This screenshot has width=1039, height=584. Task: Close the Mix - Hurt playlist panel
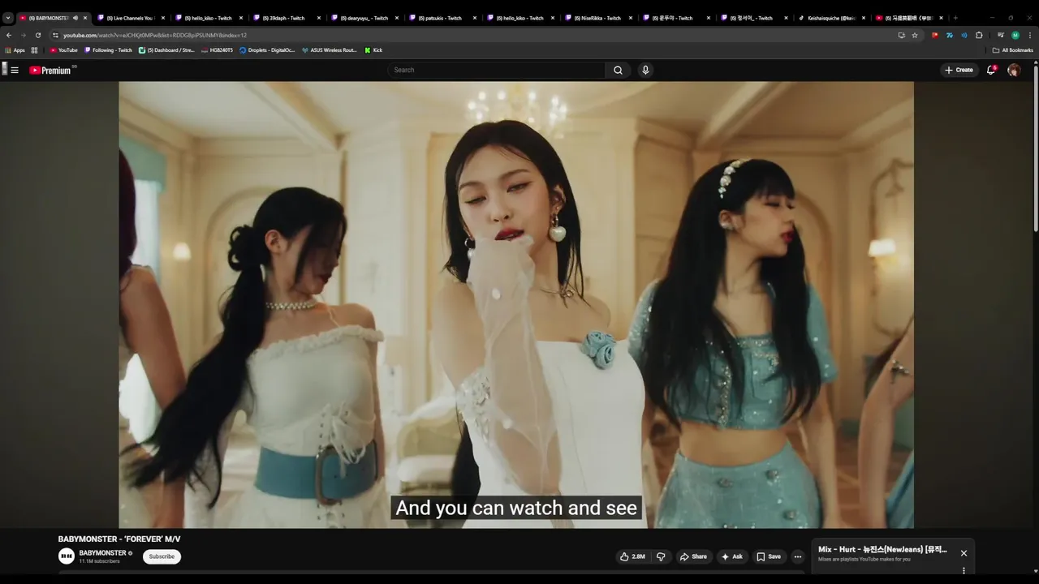point(964,553)
